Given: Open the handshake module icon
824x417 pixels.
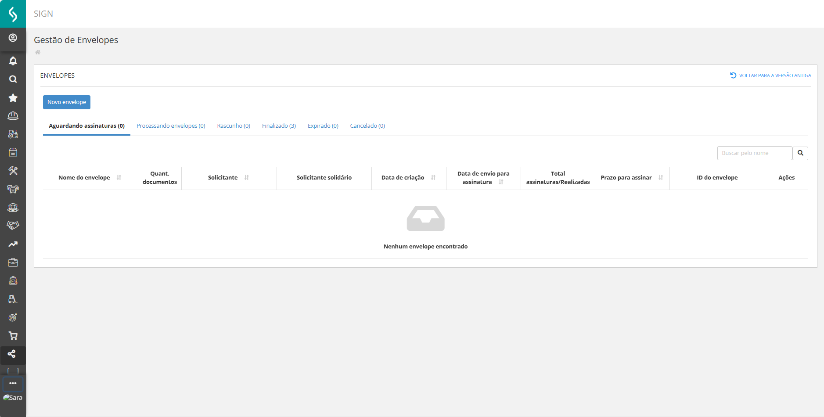Looking at the screenshot, I should click(13, 226).
